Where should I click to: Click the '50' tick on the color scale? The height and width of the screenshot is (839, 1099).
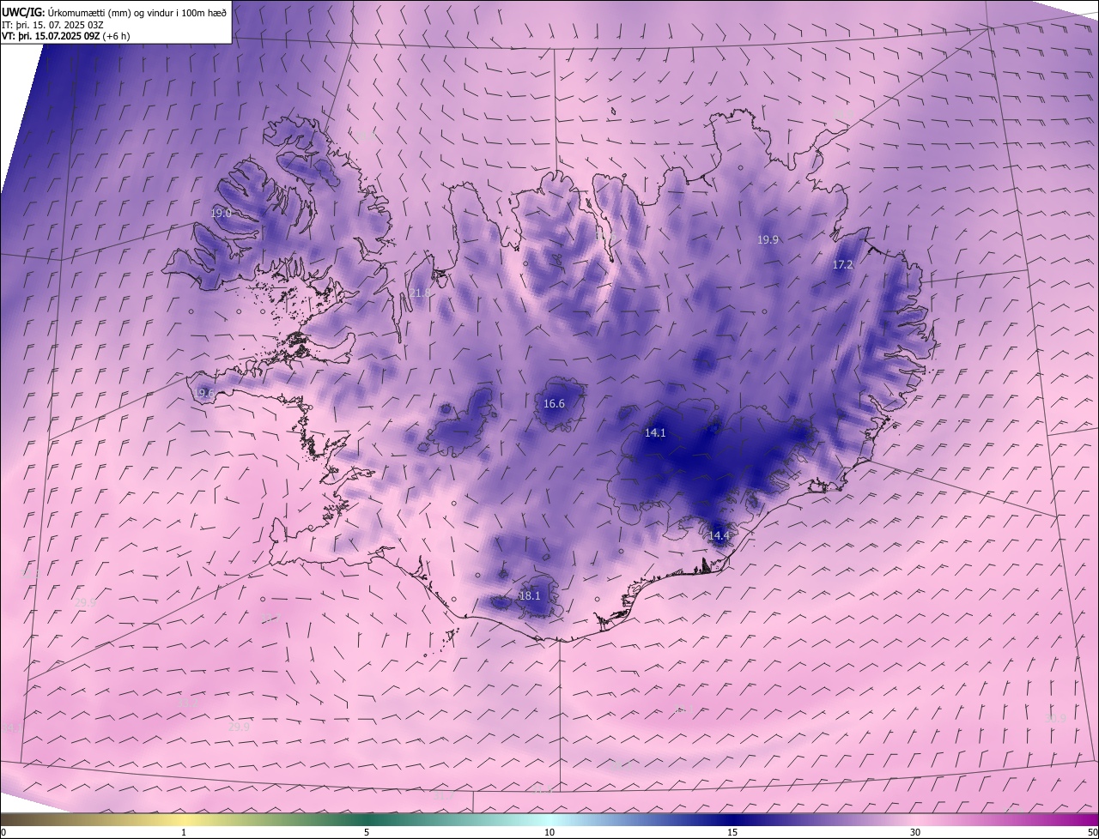point(1092,833)
